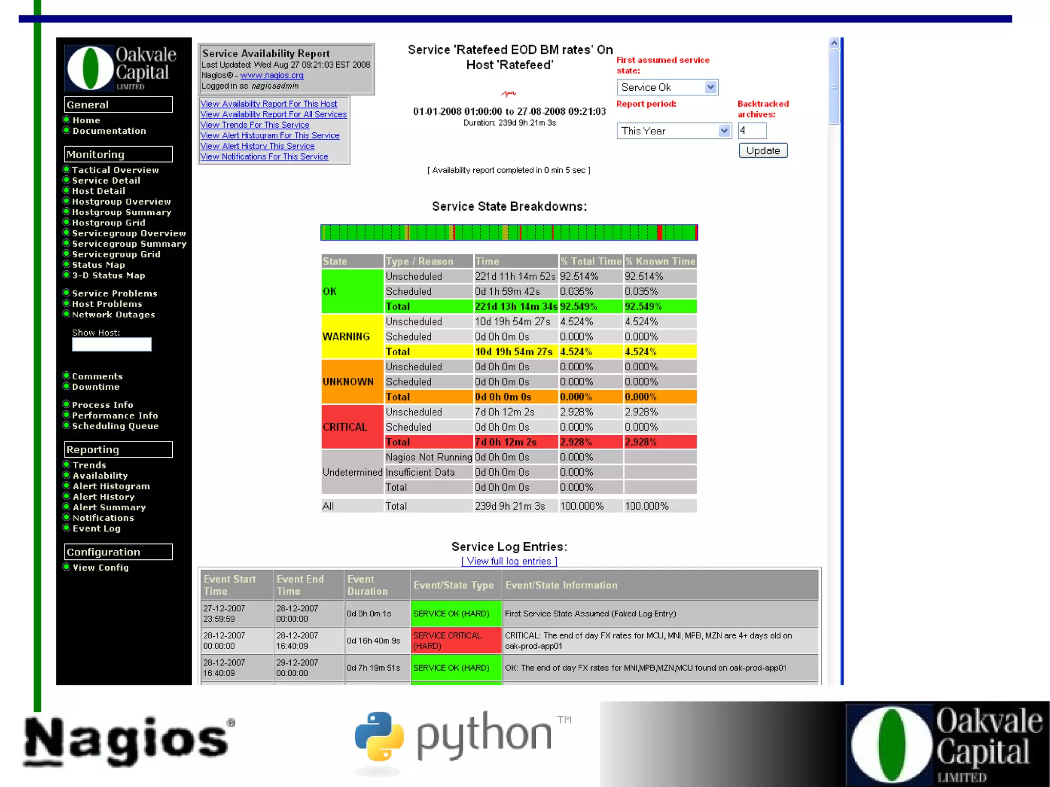This screenshot has width=1050, height=787.
Task: Open Hostgroup Overview in Monitoring menu
Action: tap(122, 201)
